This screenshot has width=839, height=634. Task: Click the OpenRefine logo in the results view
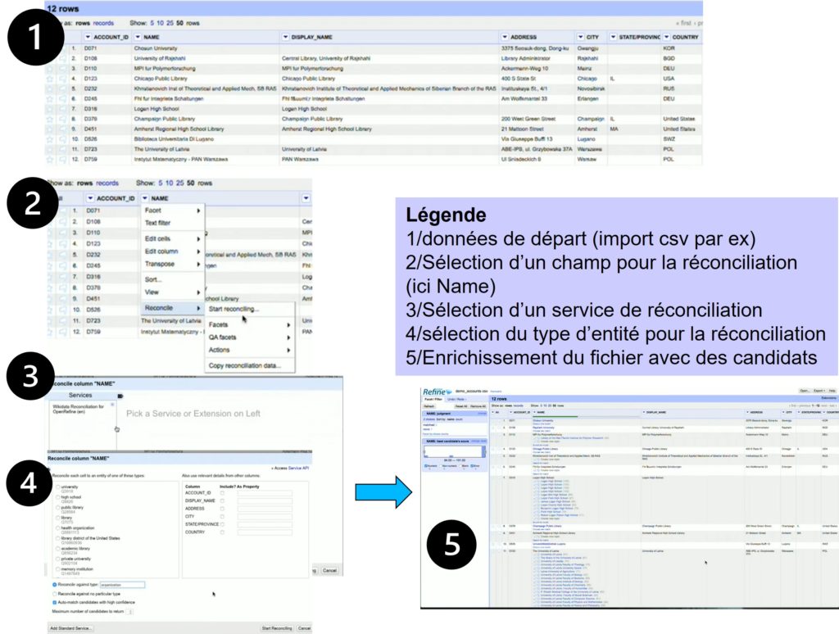pos(438,392)
